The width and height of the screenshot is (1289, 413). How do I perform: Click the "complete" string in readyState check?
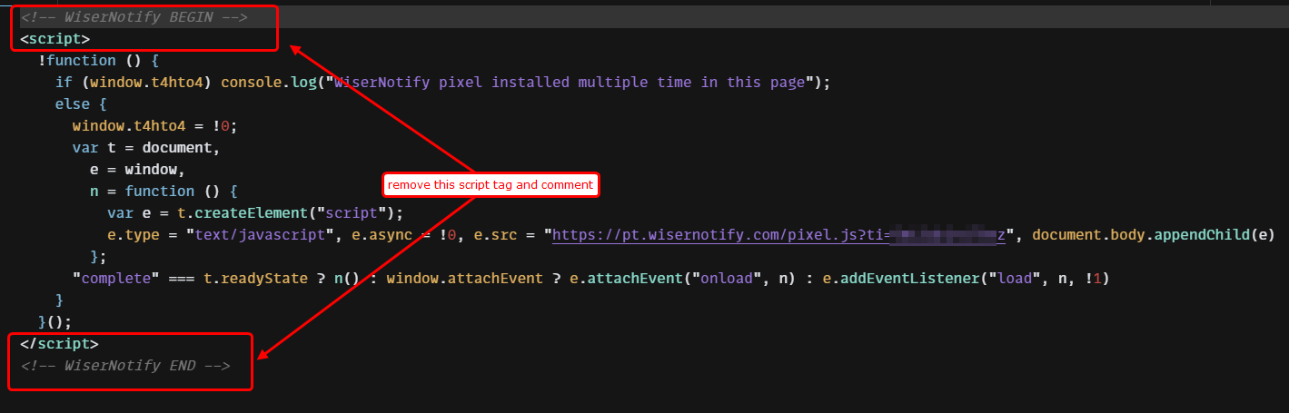113,279
